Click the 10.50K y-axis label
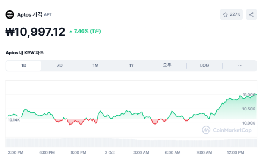The height and width of the screenshot is (158, 264). [x=248, y=109]
